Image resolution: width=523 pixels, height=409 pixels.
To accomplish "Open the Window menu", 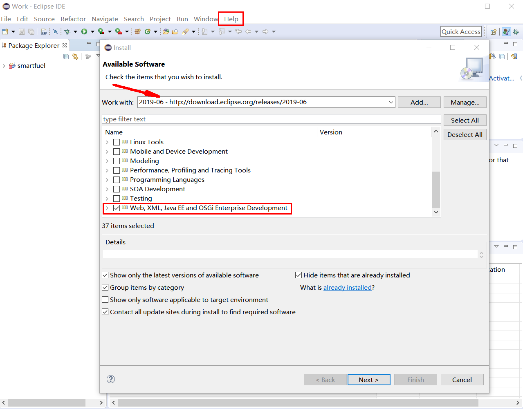I will click(206, 19).
